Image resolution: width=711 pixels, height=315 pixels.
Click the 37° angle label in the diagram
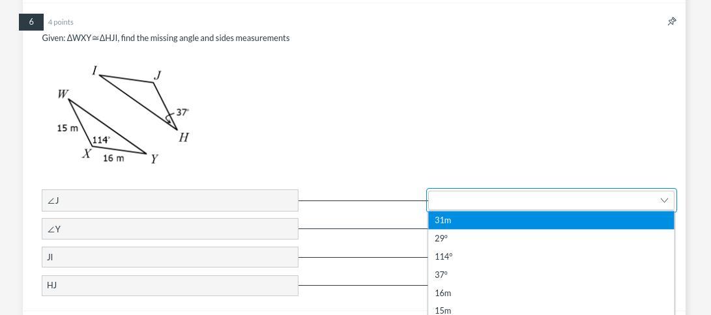[x=182, y=112]
